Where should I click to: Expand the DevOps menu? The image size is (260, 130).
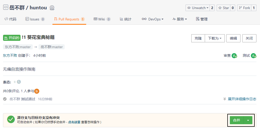[x=153, y=19]
